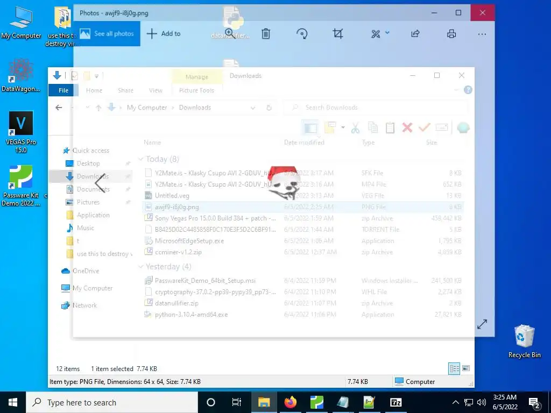Switch to Details view in Explorer status bar
551x413 pixels.
tap(454, 368)
